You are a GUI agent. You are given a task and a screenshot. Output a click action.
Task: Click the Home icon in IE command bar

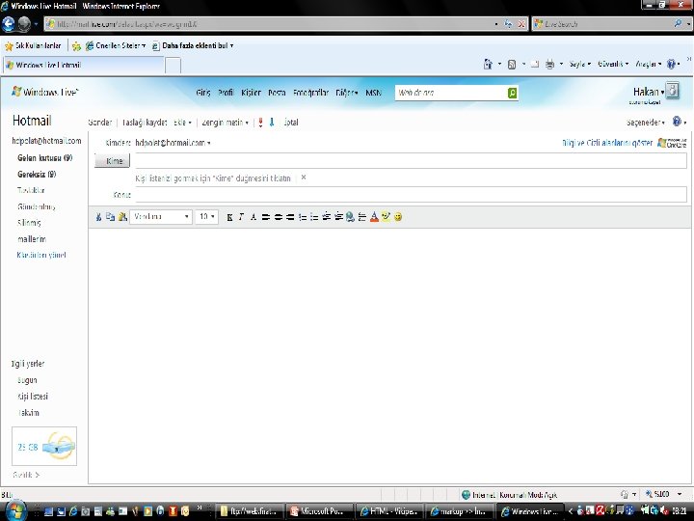click(488, 65)
